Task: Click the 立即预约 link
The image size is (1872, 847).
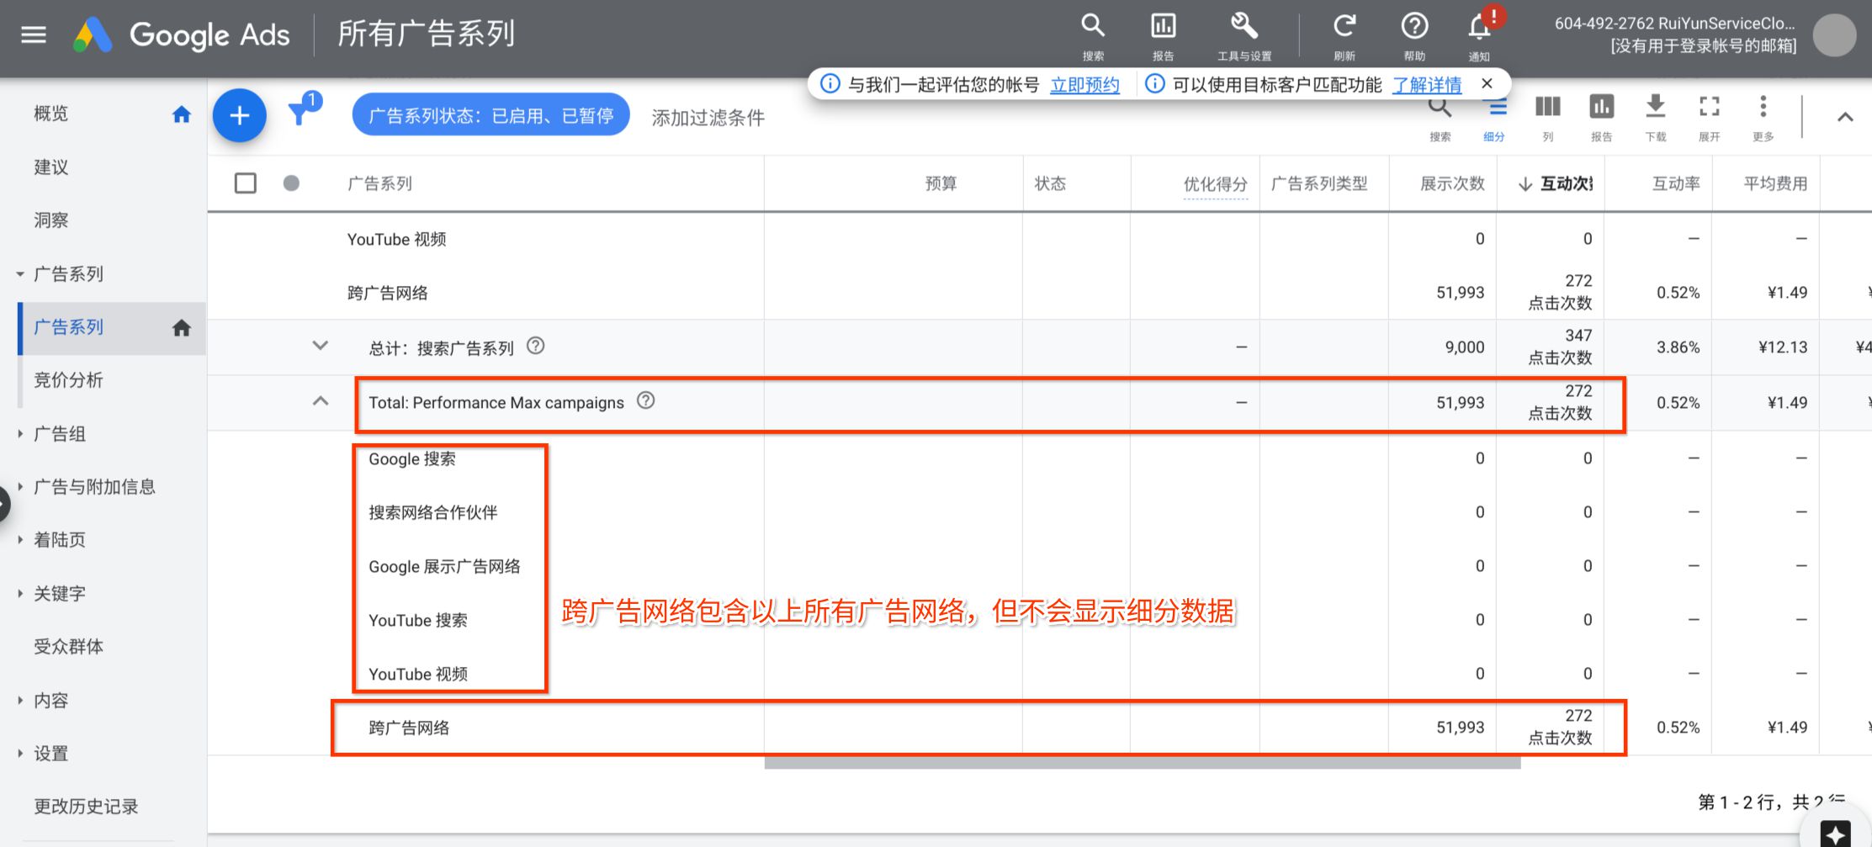Action: point(1084,85)
